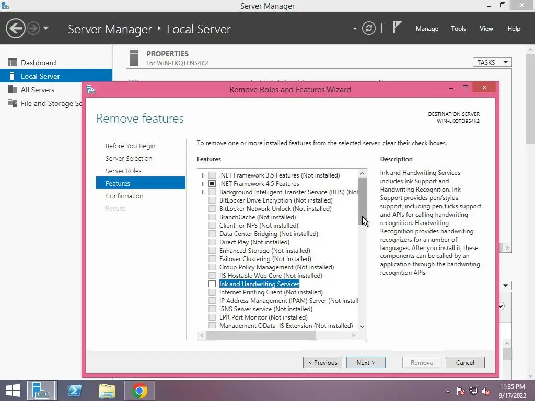This screenshot has width=535, height=401.
Task: Go to the Confirmation step
Action: (124, 196)
